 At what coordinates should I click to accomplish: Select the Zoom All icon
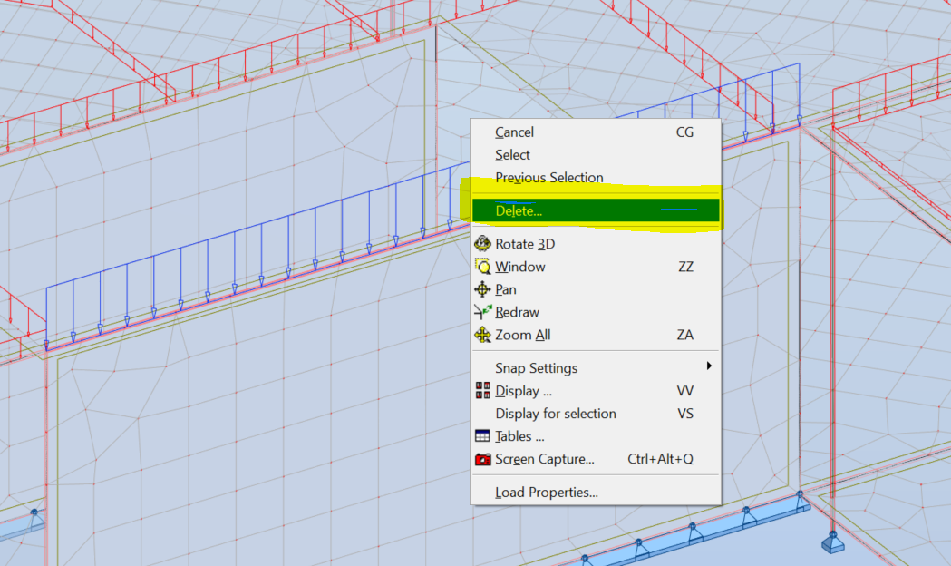click(481, 334)
